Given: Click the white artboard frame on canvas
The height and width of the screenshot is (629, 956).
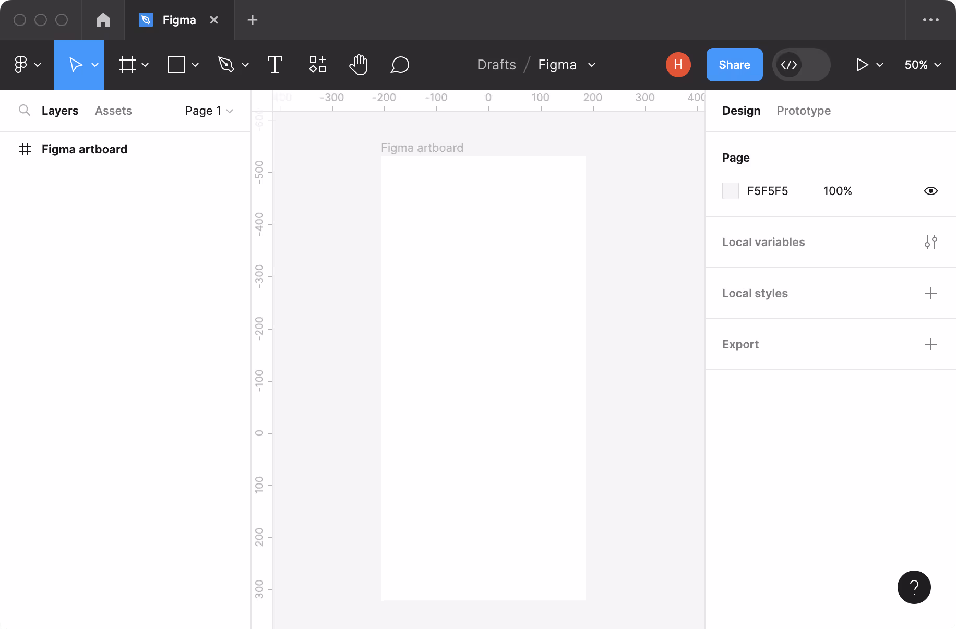Looking at the screenshot, I should pos(483,378).
